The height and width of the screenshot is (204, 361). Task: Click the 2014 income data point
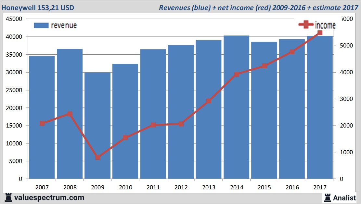coord(237,74)
